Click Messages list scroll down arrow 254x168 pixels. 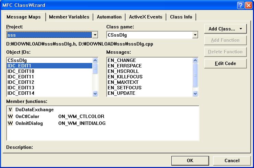(195, 93)
